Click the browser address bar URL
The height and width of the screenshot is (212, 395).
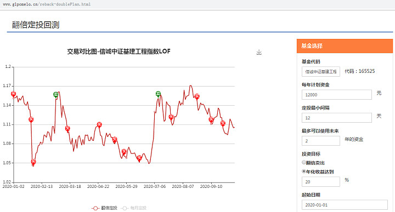(47, 4)
